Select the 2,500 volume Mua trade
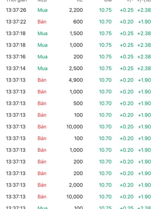Screen dimensions: 157x209 pos(78,68)
